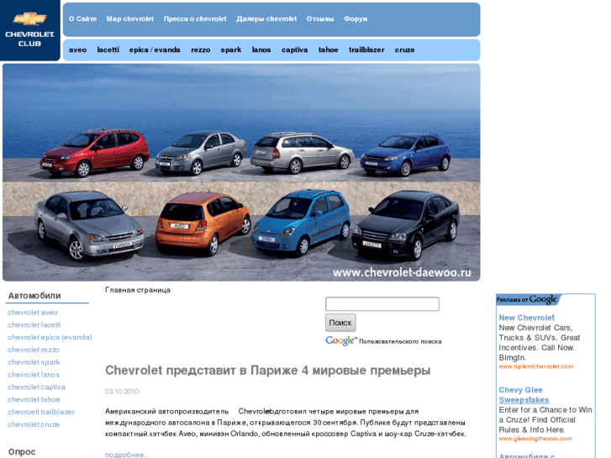Click the 'Главная страница' breadcrumb text
The height and width of the screenshot is (458, 611).
click(138, 290)
